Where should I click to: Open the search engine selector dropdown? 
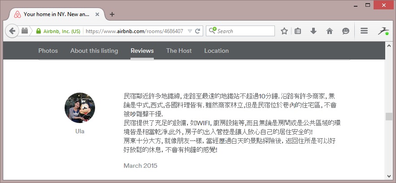coord(213,31)
